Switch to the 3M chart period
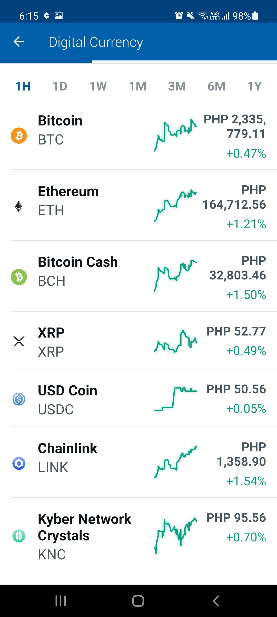277x617 pixels. click(177, 86)
